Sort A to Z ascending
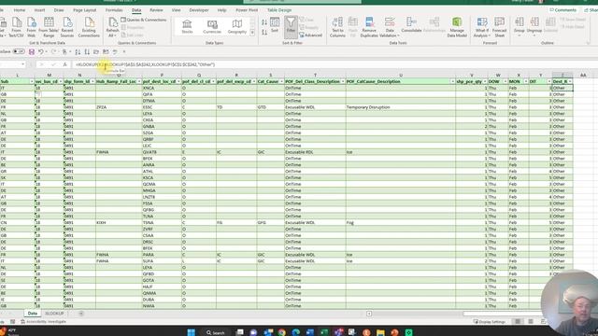 [264, 23]
